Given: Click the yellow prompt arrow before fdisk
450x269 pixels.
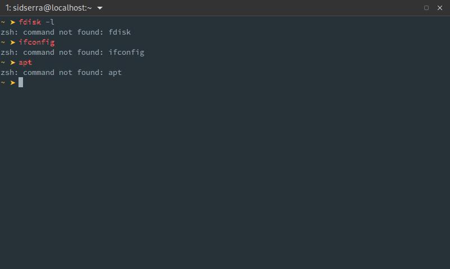Looking at the screenshot, I should point(12,22).
